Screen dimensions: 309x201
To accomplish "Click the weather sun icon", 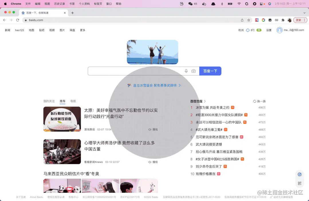I will tap(248, 30).
